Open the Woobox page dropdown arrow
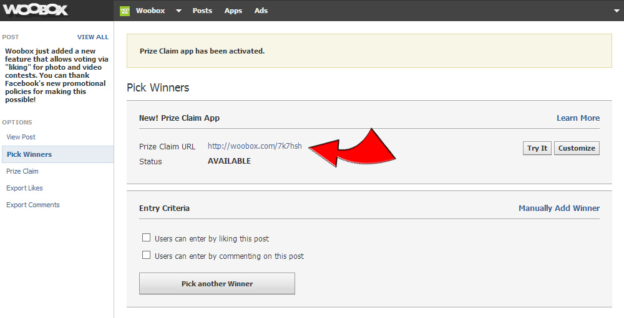Viewport: 624px width, 318px height. (x=178, y=11)
